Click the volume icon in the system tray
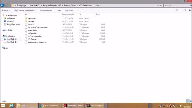This screenshot has width=192, height=108. point(181,106)
